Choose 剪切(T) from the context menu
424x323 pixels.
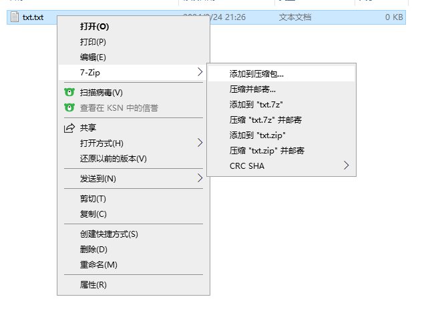click(x=93, y=199)
